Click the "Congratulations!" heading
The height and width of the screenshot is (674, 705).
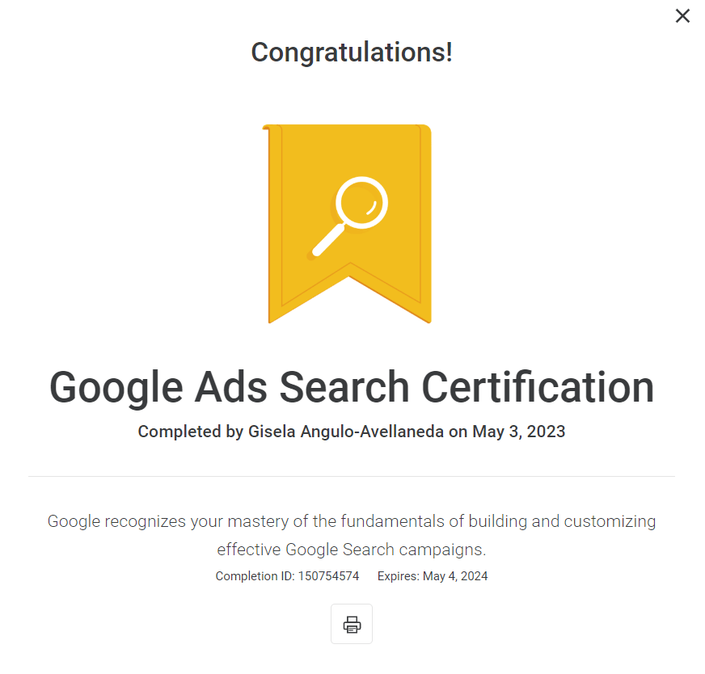click(x=352, y=53)
